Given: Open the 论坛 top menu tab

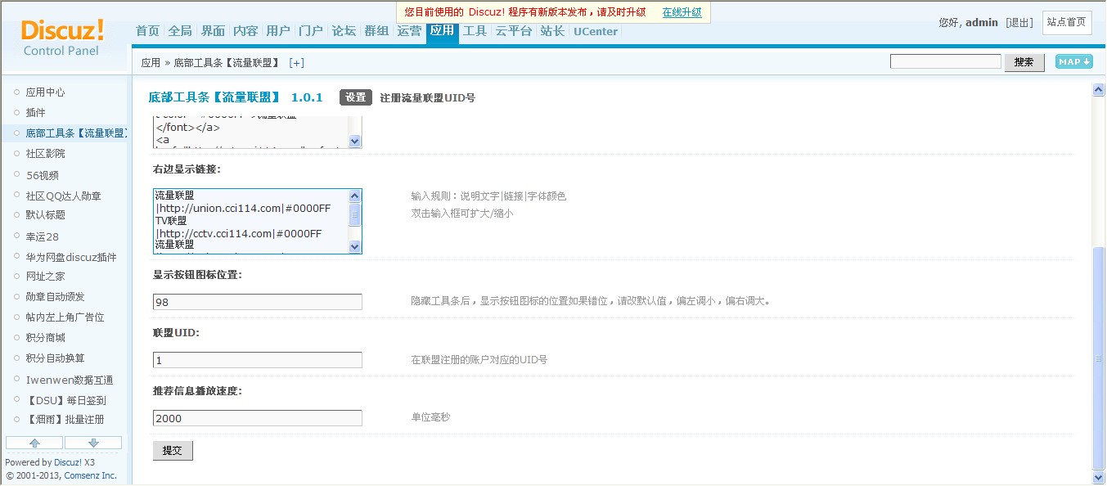Looking at the screenshot, I should pos(344,31).
